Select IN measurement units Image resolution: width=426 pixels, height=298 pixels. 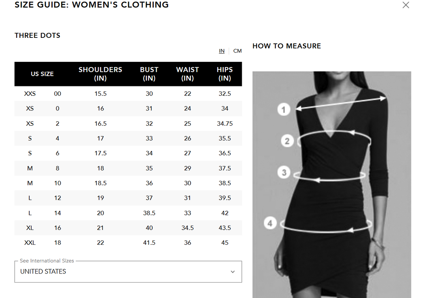tap(222, 51)
